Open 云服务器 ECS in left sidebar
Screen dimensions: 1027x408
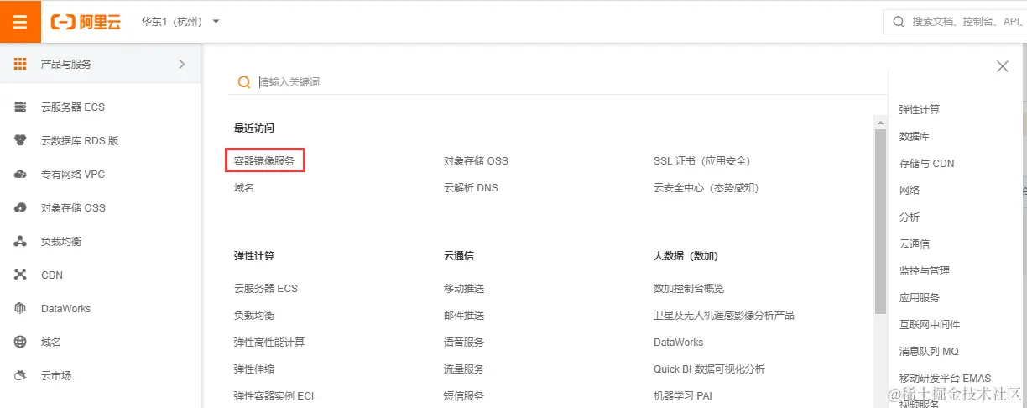(x=73, y=107)
